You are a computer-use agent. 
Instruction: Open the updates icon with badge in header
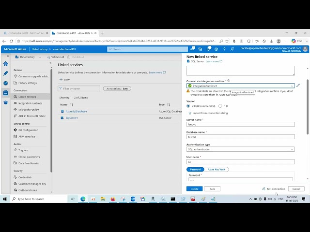(192, 49)
